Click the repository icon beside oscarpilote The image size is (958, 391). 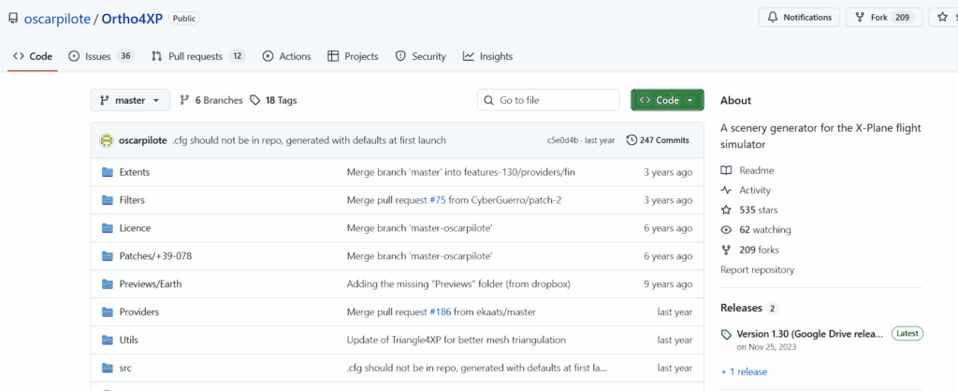13,19
